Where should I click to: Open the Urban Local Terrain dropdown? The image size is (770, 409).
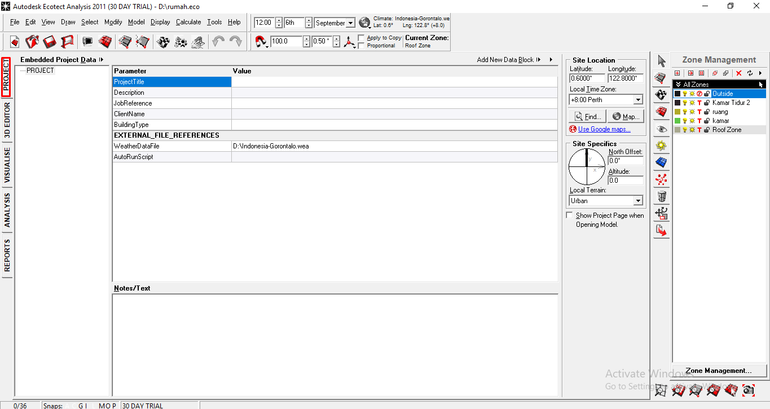tap(638, 200)
